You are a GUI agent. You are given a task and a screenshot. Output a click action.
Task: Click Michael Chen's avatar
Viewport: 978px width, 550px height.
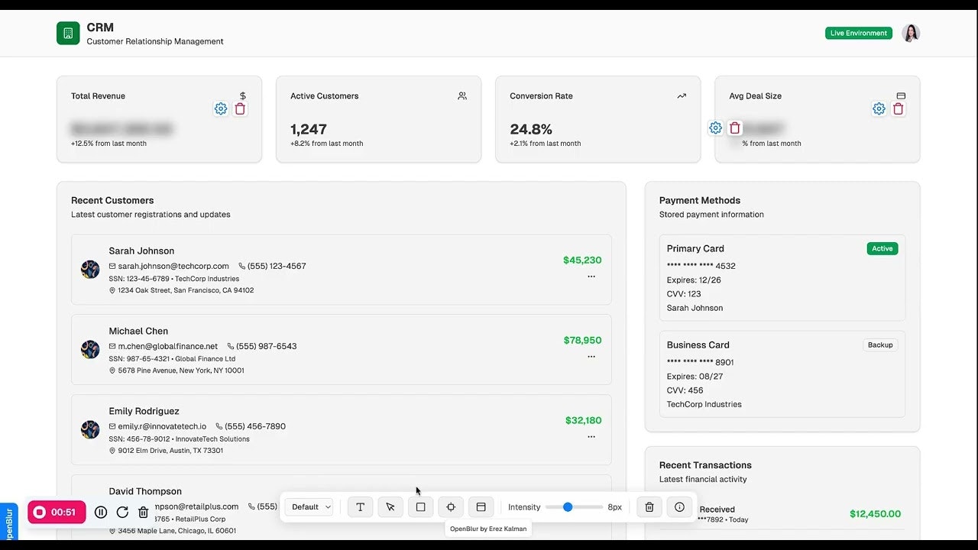(90, 349)
